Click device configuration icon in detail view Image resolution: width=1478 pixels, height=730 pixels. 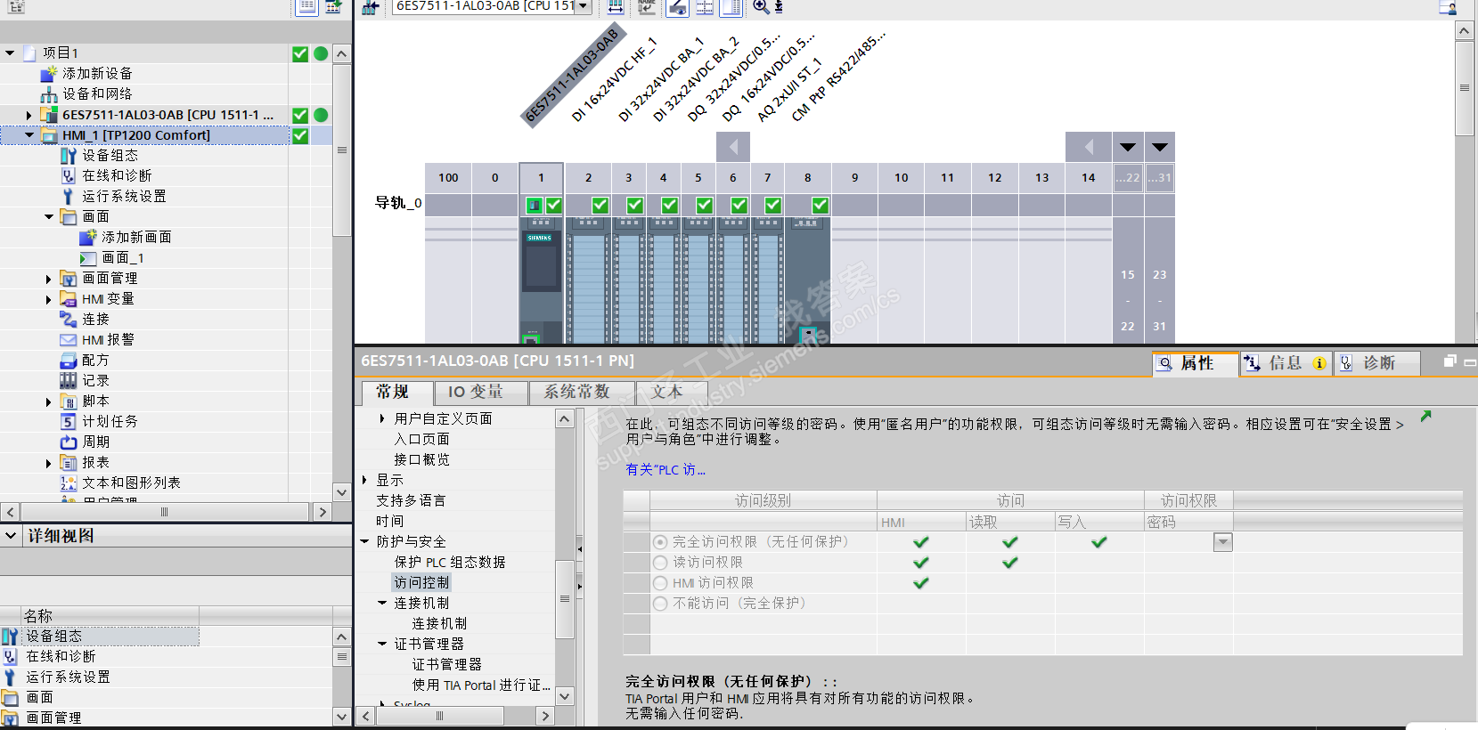pyautogui.click(x=10, y=637)
